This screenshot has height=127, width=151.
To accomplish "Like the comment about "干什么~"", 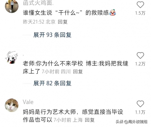I will 140,5.
